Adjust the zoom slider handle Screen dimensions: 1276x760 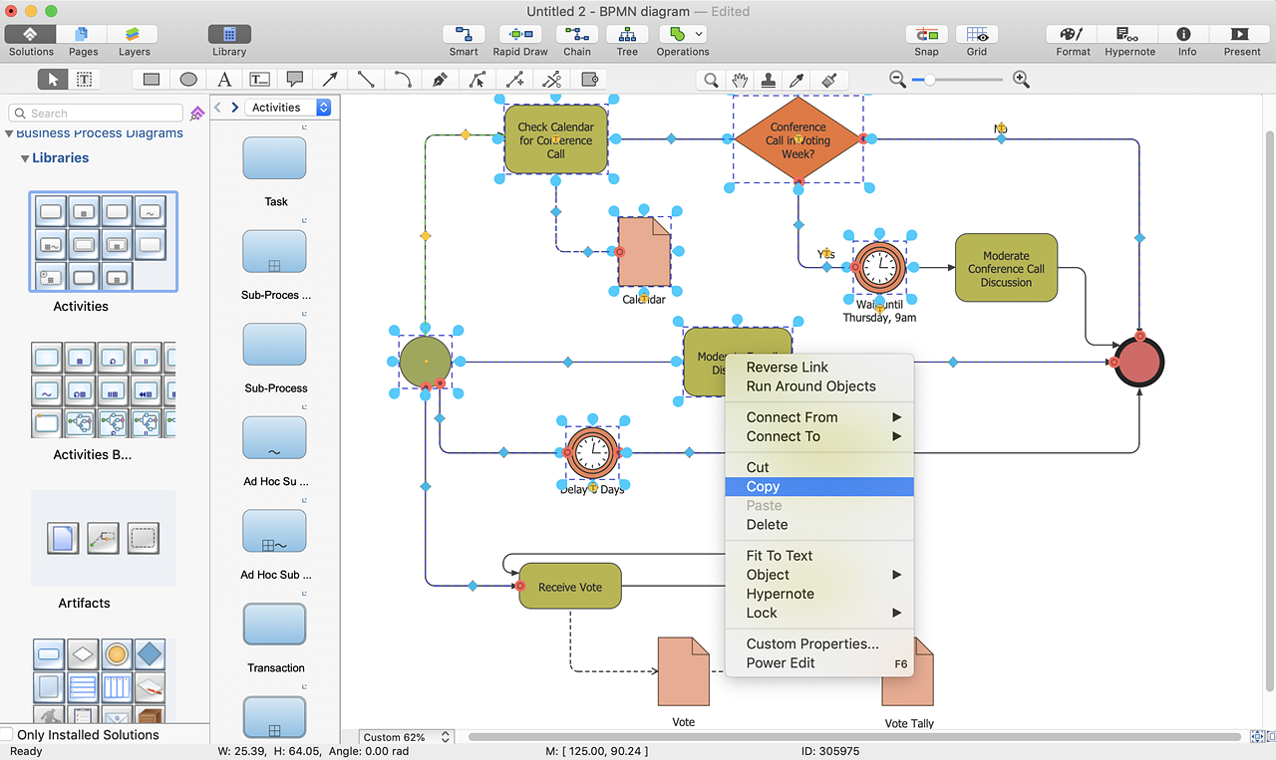[930, 80]
